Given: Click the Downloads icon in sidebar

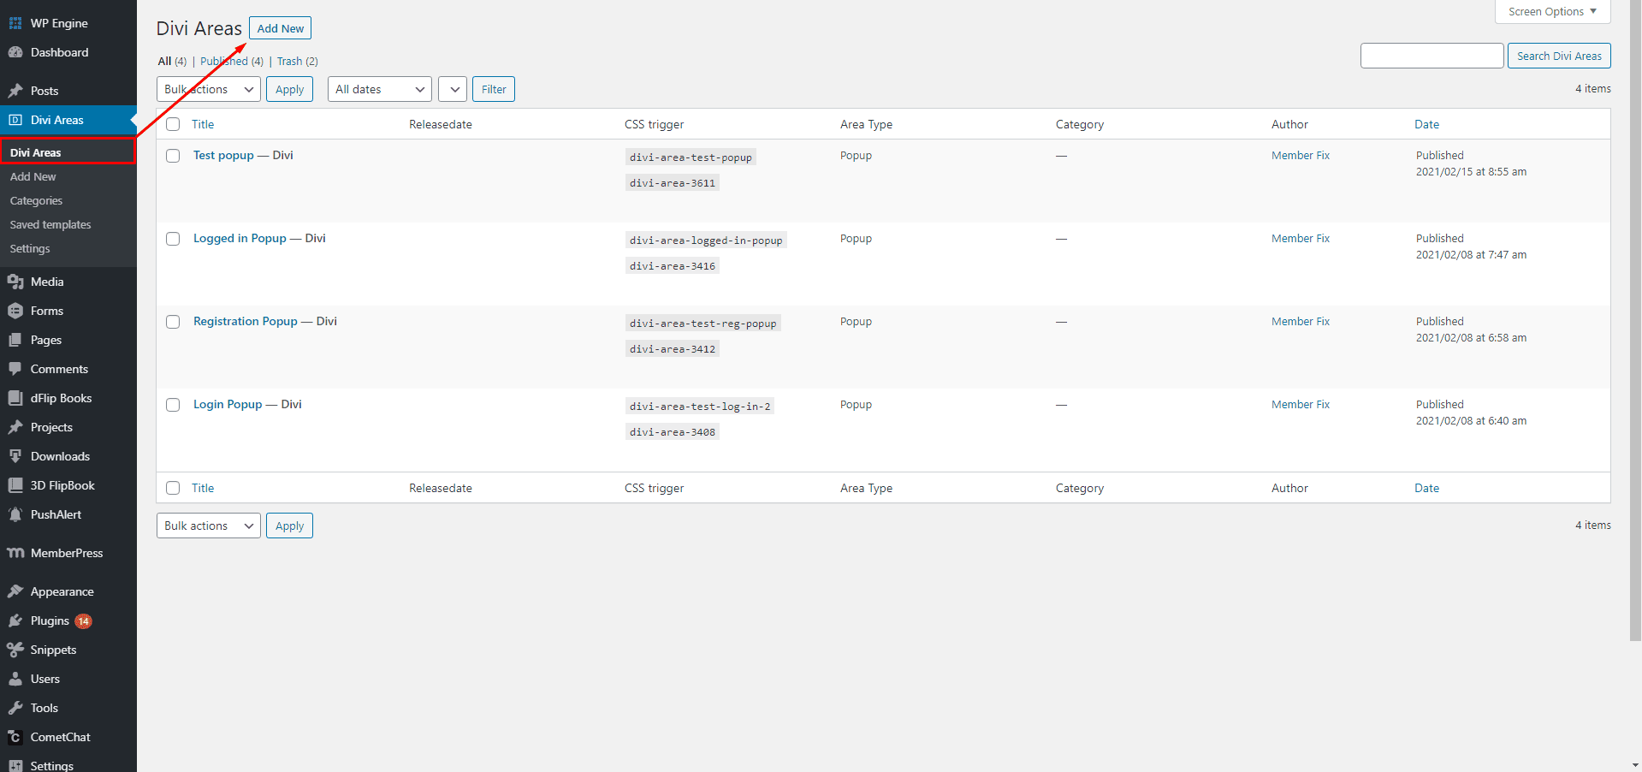Looking at the screenshot, I should [15, 456].
